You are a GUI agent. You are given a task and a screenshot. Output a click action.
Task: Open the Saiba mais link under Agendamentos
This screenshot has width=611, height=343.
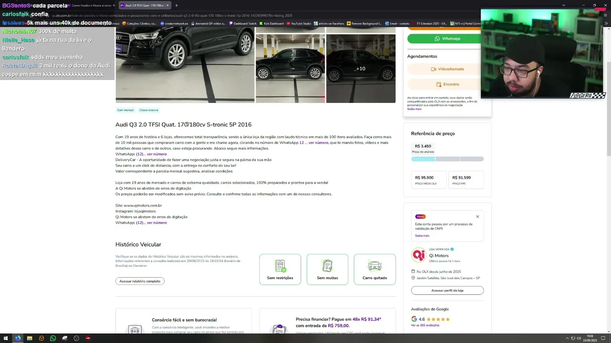click(x=414, y=109)
